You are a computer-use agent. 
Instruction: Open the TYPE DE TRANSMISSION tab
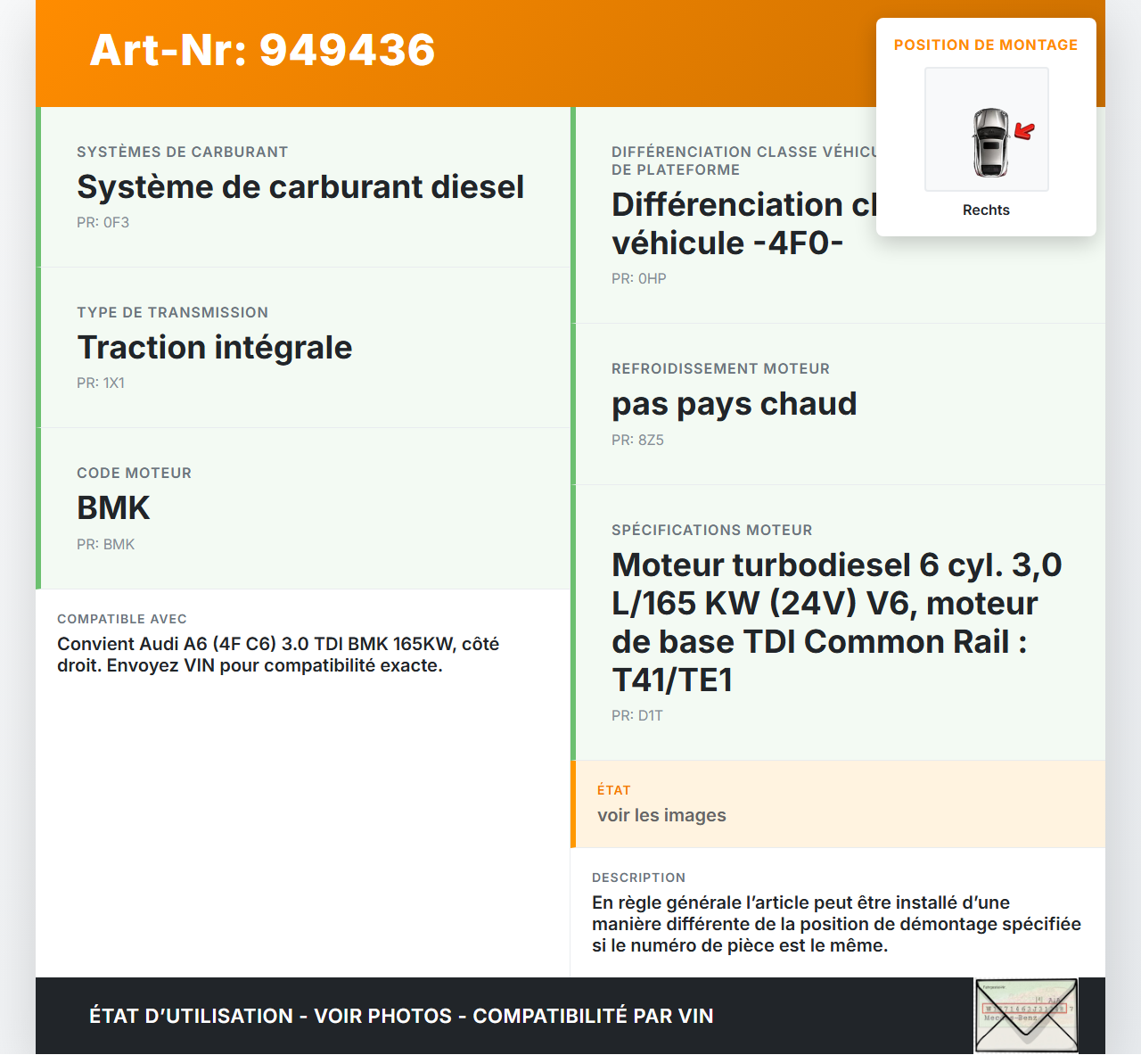[x=302, y=348]
